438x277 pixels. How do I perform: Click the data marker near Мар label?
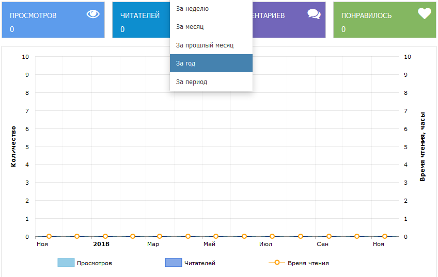tap(160, 236)
